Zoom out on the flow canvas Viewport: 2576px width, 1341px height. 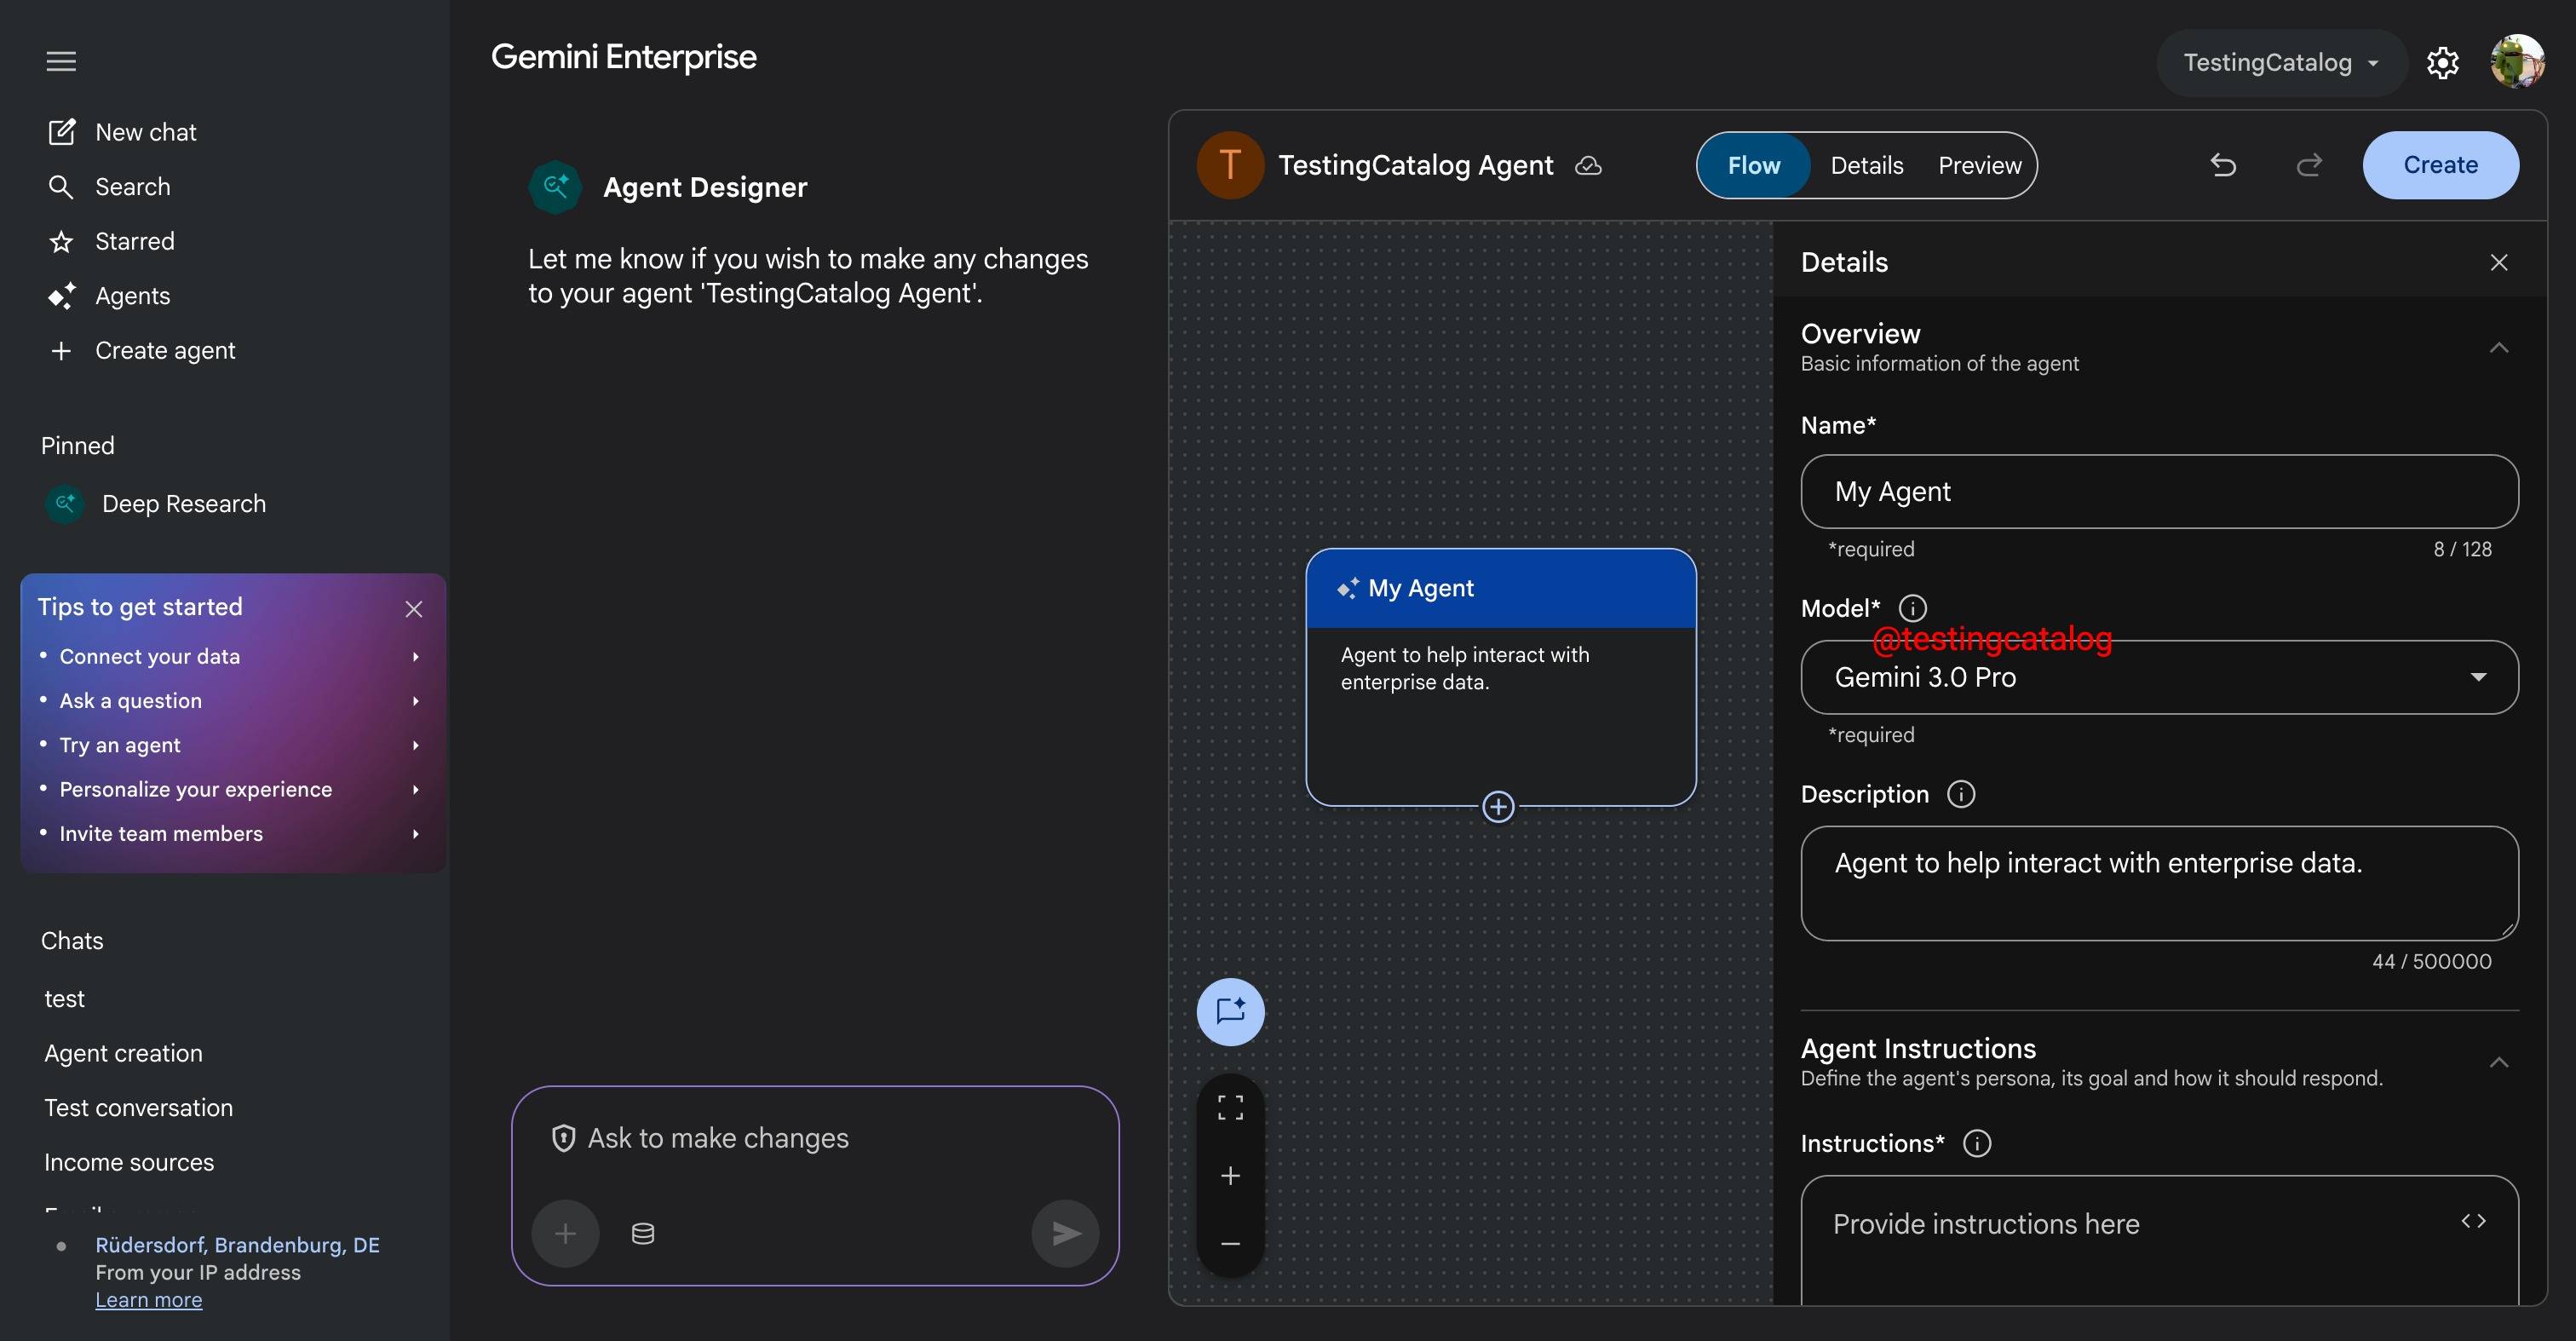[1230, 1243]
